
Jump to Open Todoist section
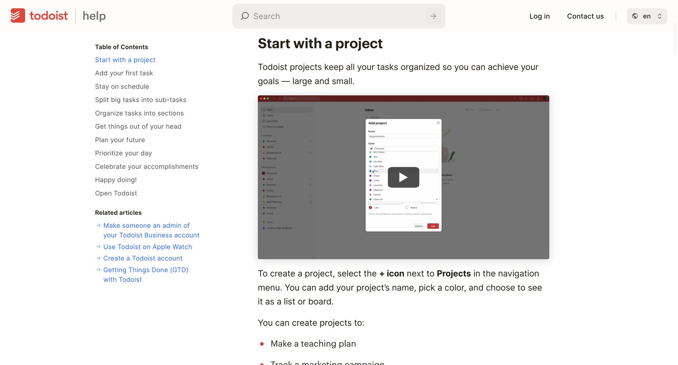tap(116, 193)
